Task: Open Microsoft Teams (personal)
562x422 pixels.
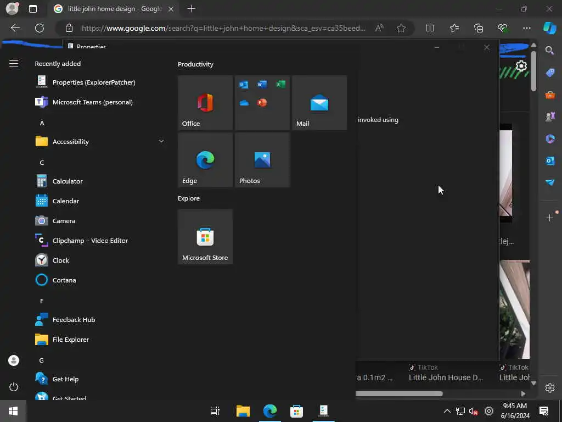Action: click(100, 102)
